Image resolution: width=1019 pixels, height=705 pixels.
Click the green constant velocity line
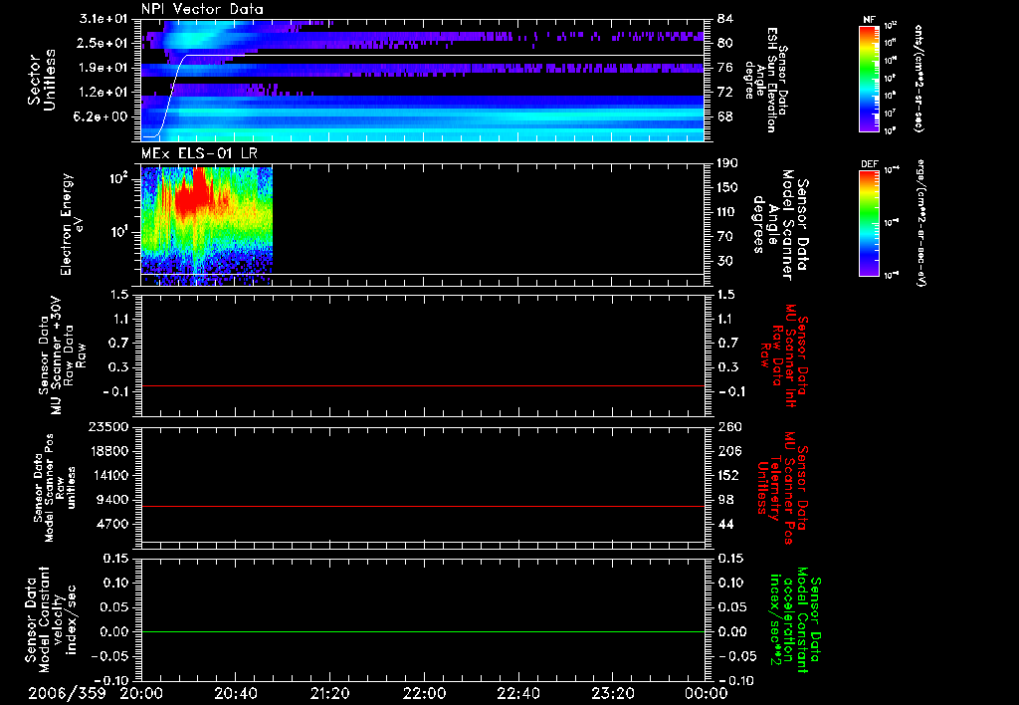pyautogui.click(x=423, y=631)
